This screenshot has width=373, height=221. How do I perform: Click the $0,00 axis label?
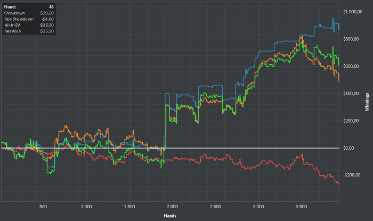(x=348, y=148)
